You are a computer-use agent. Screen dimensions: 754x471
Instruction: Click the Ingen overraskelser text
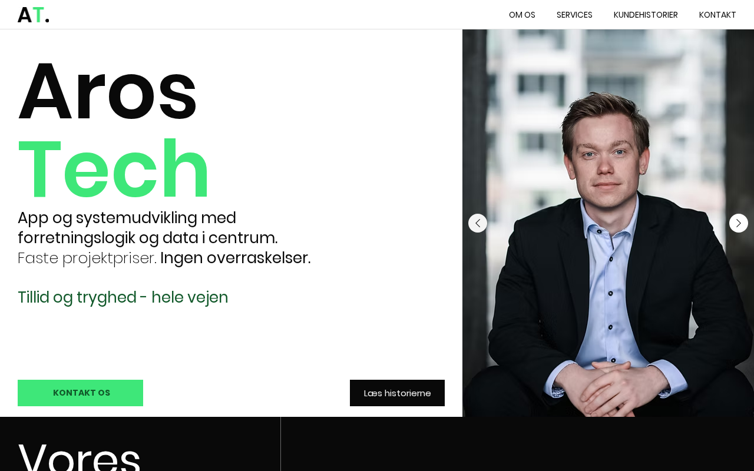pyautogui.click(x=236, y=258)
